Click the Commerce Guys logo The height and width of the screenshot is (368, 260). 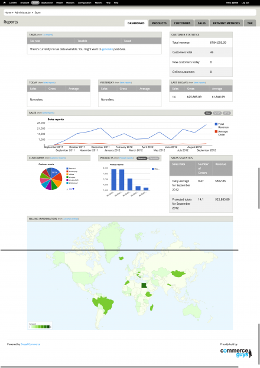[x=236, y=353]
